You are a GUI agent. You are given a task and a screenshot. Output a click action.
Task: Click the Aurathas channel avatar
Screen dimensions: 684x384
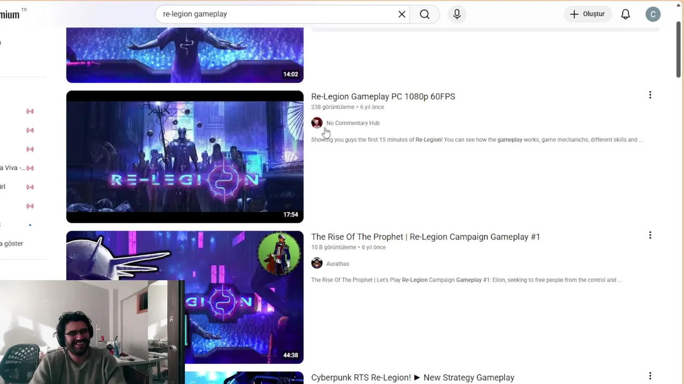317,263
